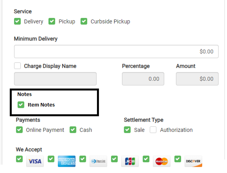Disable Cash payment checkbox
Screen dimensions: 227x173
point(73,130)
